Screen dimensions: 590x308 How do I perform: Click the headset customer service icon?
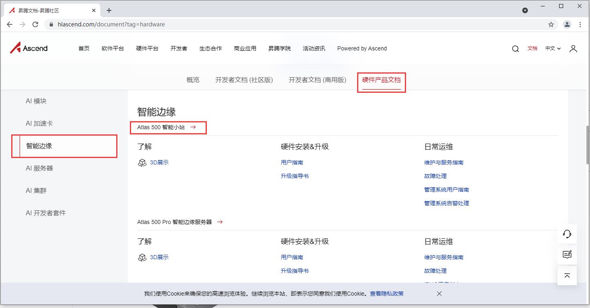(x=567, y=234)
